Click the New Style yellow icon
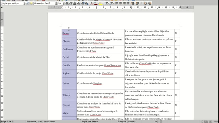The width and height of the screenshot is (219, 123). point(31,3)
